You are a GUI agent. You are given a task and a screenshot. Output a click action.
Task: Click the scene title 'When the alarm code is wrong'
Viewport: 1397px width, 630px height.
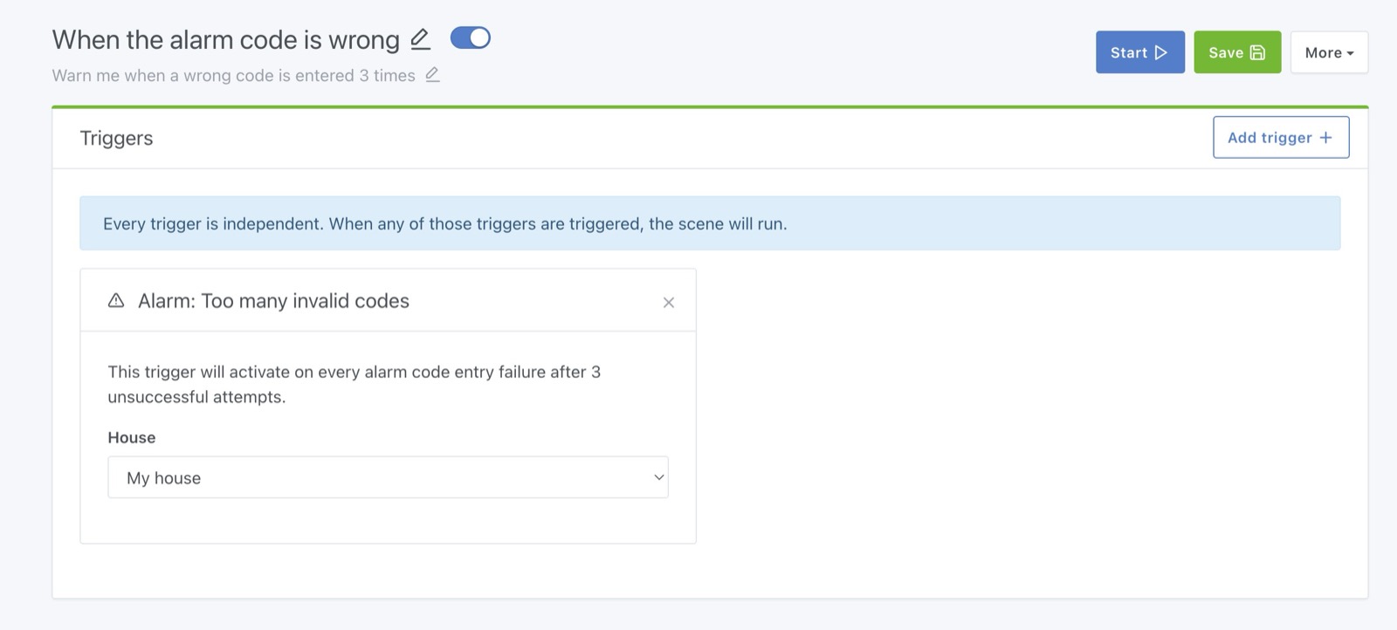(225, 40)
